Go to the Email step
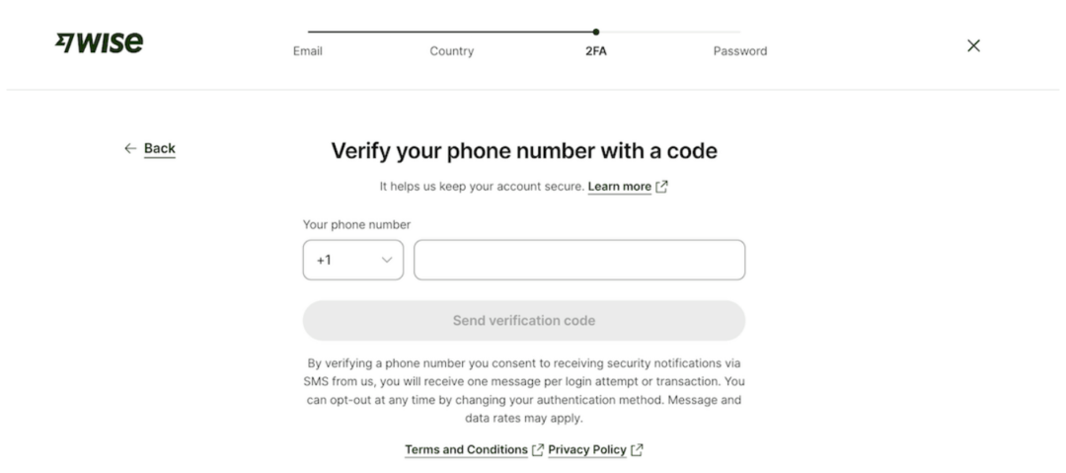The height and width of the screenshot is (473, 1066). 308,51
